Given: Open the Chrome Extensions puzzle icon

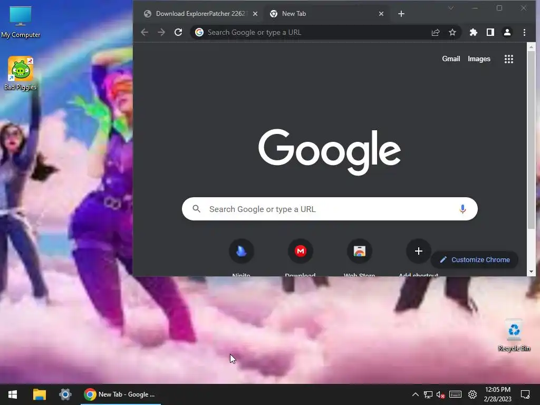Looking at the screenshot, I should coord(474,32).
